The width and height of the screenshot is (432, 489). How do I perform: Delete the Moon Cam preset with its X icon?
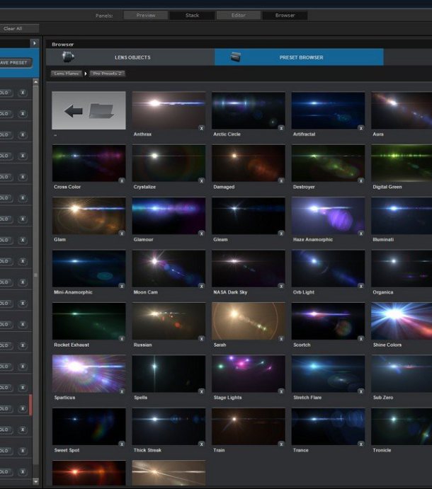click(202, 287)
